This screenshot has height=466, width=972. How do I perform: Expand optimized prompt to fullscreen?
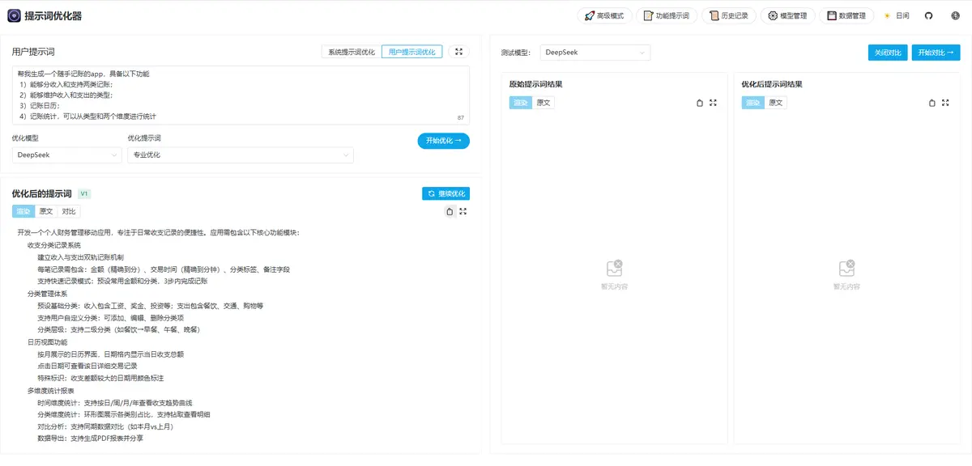pyautogui.click(x=463, y=212)
